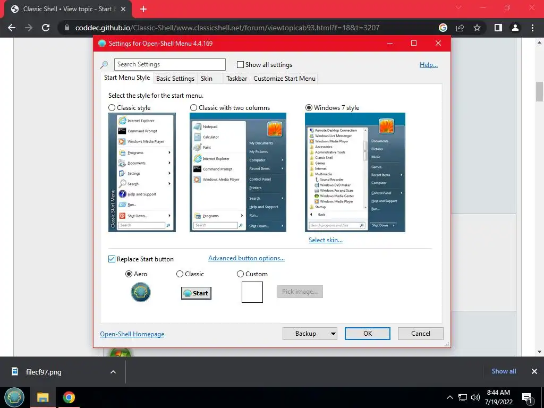Screen dimensions: 544x408
Task: Click the Google account G icon
Action: 443,28
